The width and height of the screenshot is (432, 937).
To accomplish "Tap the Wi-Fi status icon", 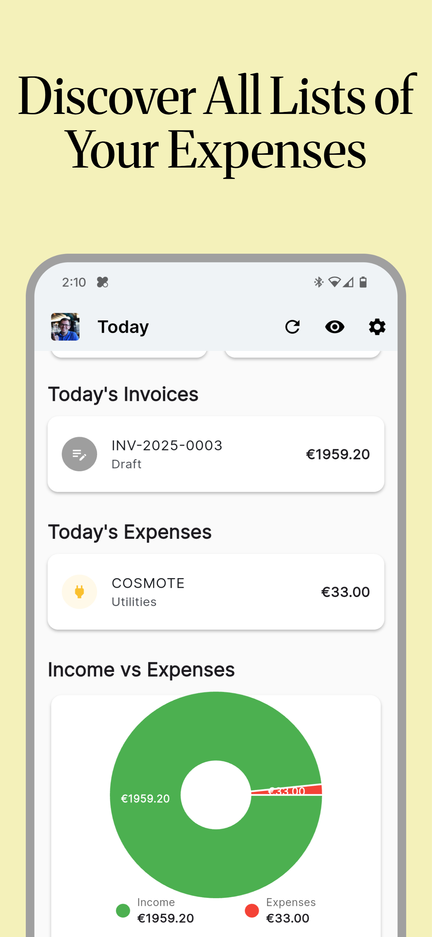I will [x=334, y=282].
